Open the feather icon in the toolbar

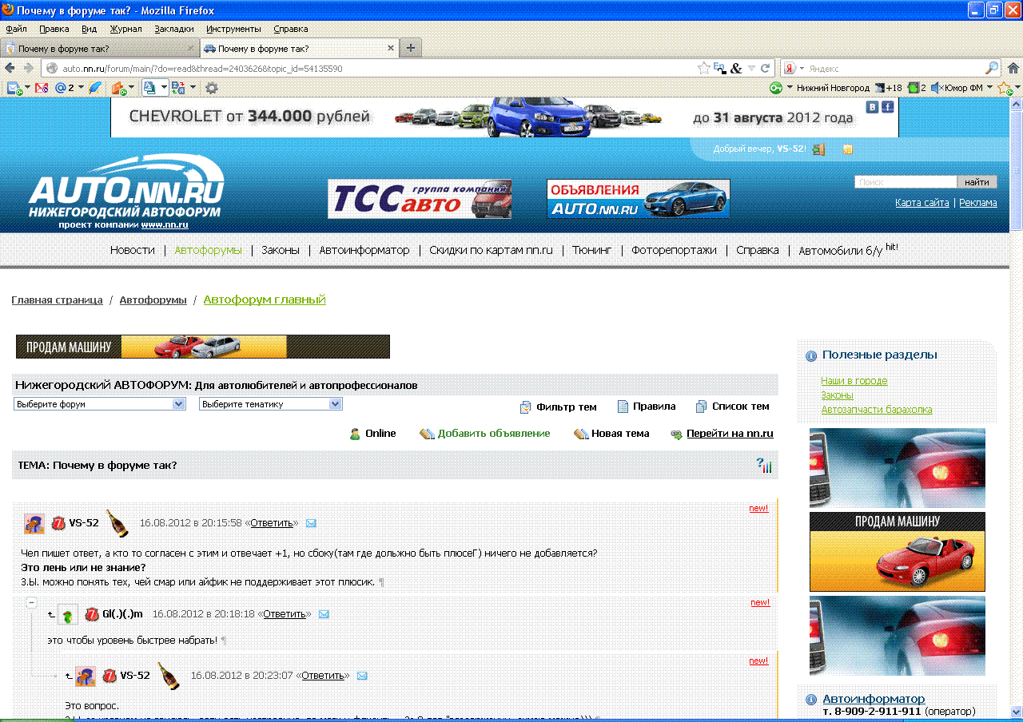coord(95,87)
